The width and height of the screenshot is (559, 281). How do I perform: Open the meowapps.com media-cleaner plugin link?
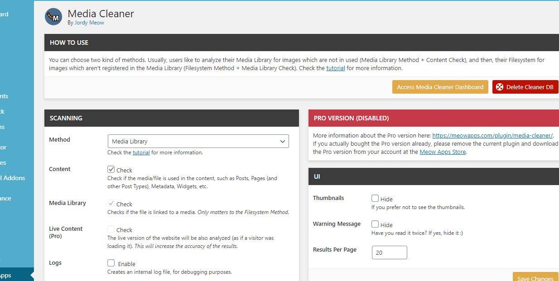492,135
